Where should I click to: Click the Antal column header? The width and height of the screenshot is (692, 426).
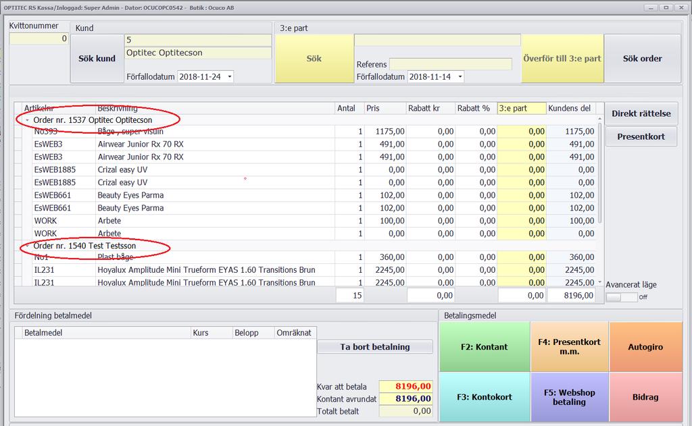coord(349,109)
